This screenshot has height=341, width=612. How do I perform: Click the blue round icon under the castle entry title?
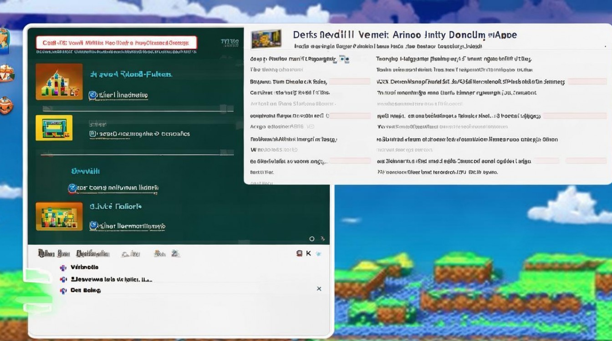pyautogui.click(x=93, y=95)
